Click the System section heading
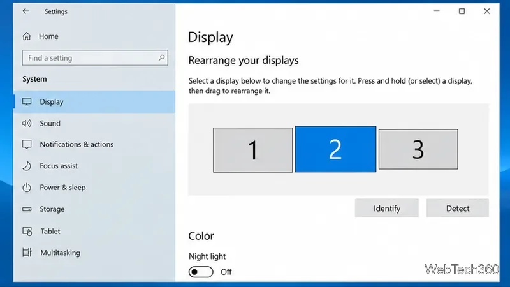This screenshot has width=510, height=287. coord(34,79)
